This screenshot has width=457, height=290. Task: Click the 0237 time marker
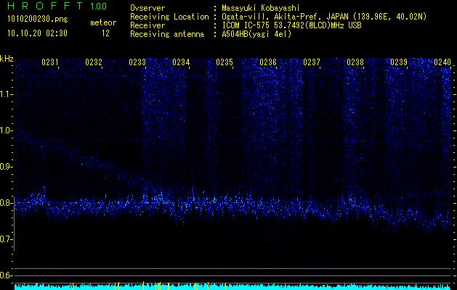click(x=312, y=62)
